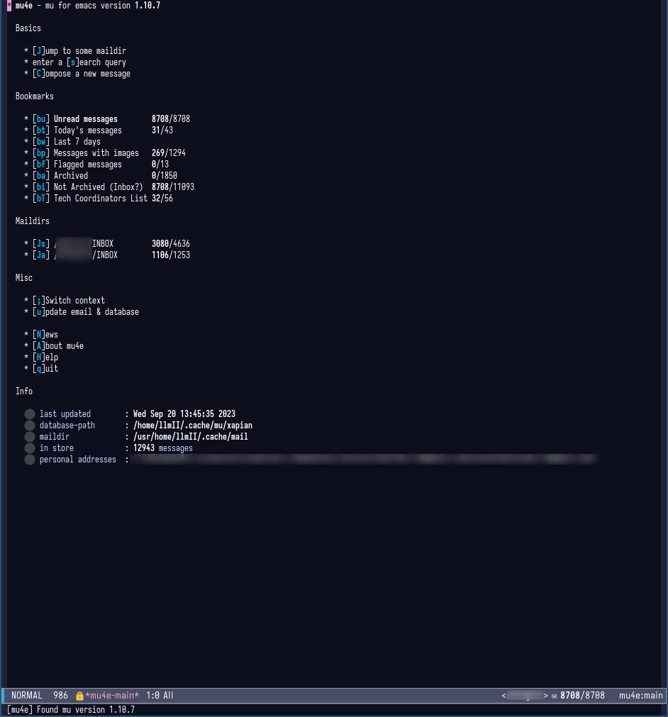Screen dimensions: 668x717
Task: Click the bullet icon beside last updated
Action: click(29, 413)
